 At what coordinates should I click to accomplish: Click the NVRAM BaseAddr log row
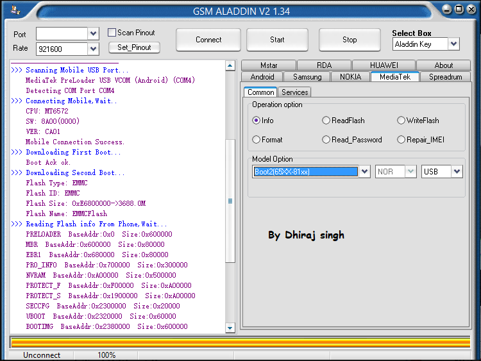[101, 275]
